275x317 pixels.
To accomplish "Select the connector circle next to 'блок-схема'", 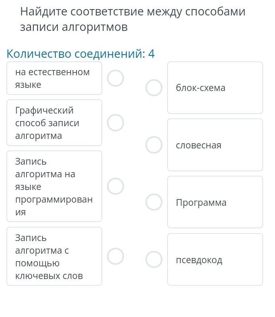I will [x=154, y=88].
